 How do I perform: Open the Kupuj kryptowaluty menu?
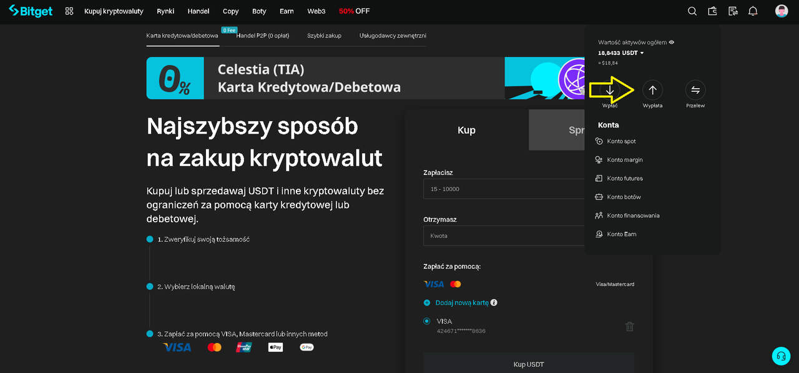pos(114,11)
